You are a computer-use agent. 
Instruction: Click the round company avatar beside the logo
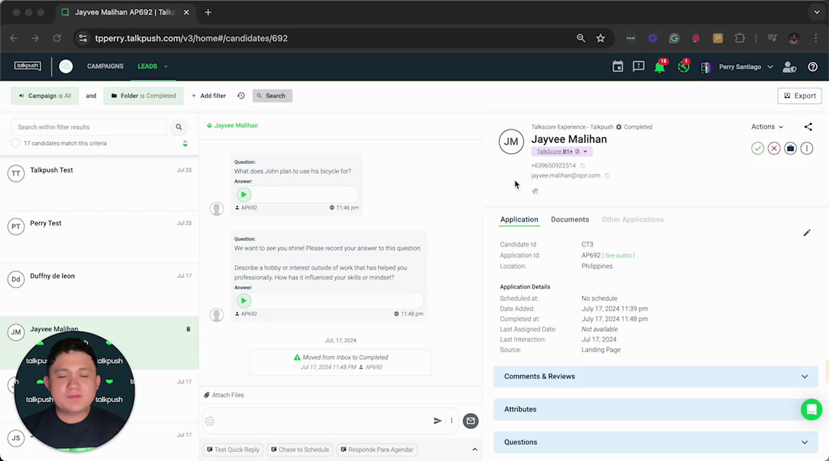66,66
